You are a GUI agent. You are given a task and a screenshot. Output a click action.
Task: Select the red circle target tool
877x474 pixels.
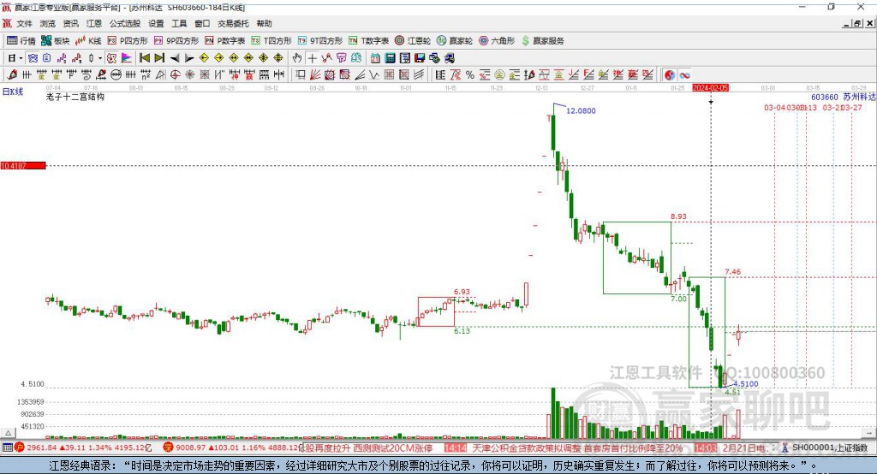click(x=175, y=75)
